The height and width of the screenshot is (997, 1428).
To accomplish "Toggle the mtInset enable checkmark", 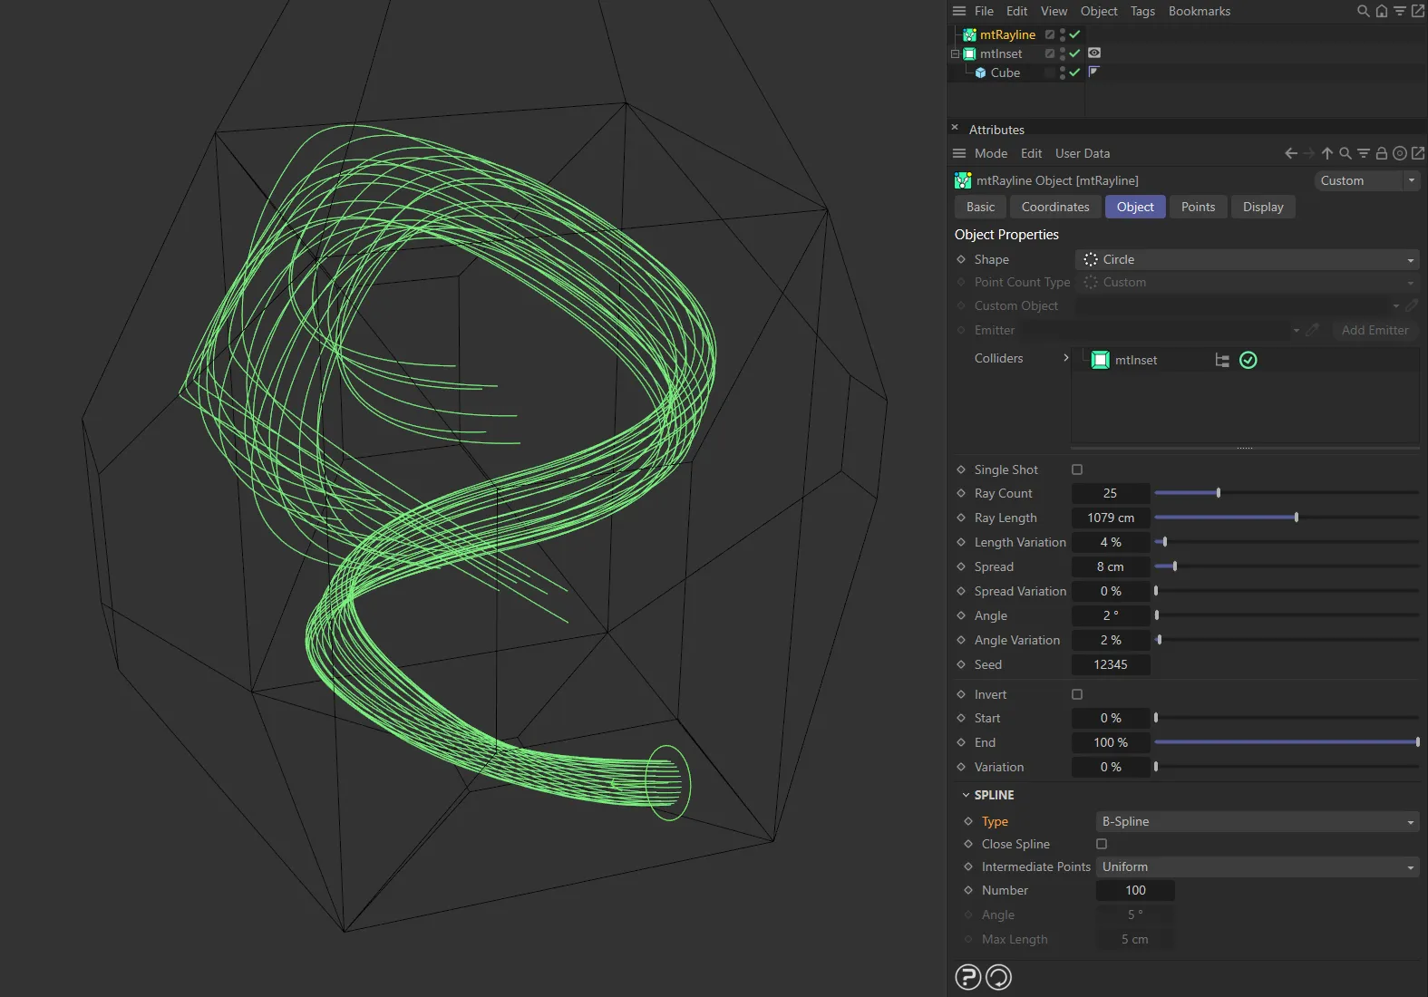I will click(1074, 53).
